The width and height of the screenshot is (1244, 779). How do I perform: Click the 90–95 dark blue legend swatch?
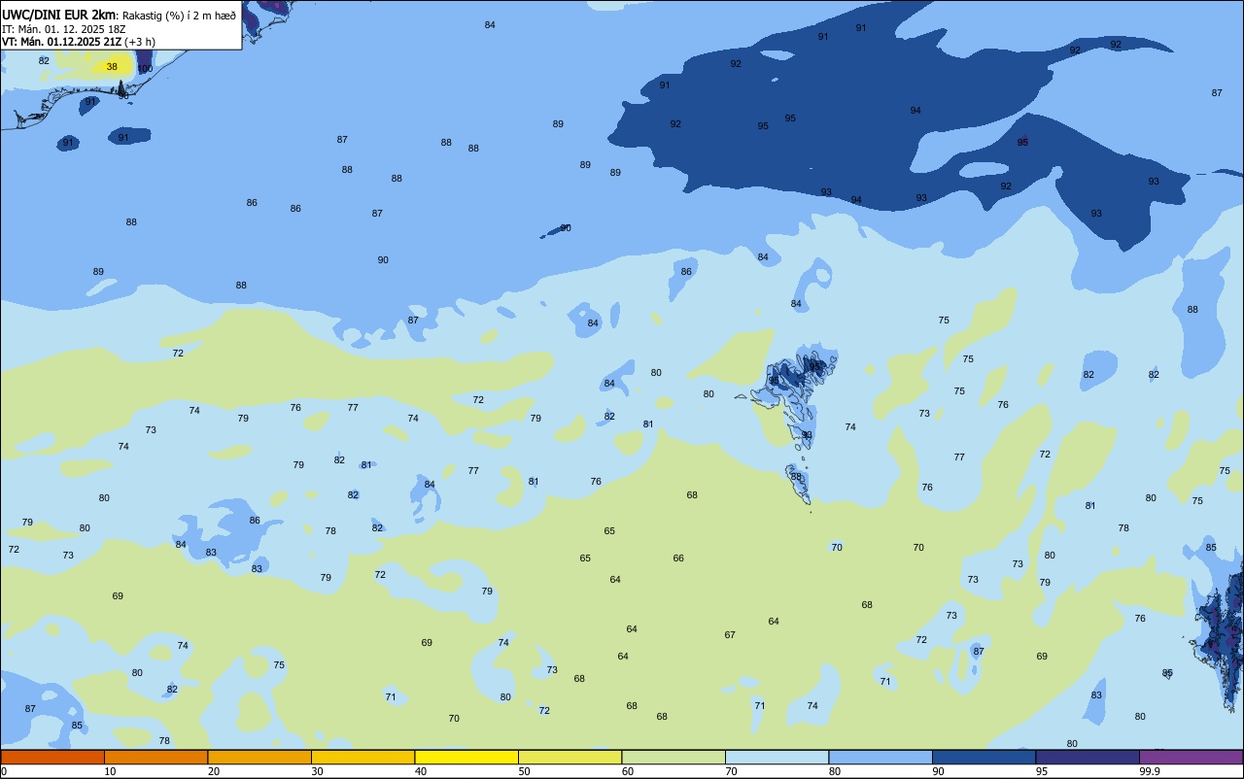pyautogui.click(x=984, y=757)
